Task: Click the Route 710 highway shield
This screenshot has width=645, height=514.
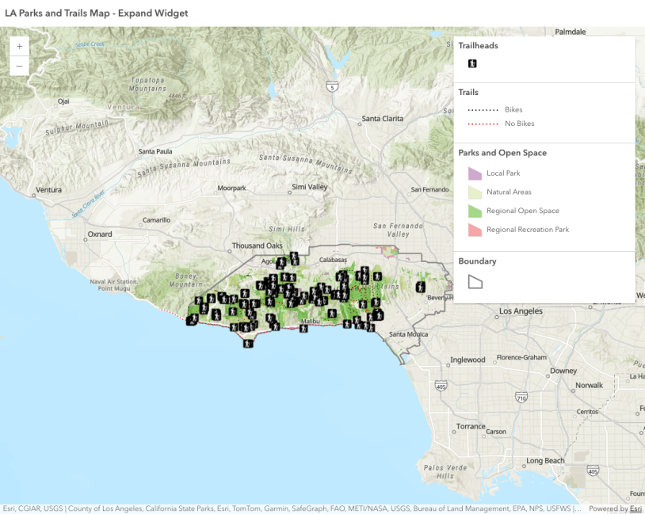Action: pos(520,398)
